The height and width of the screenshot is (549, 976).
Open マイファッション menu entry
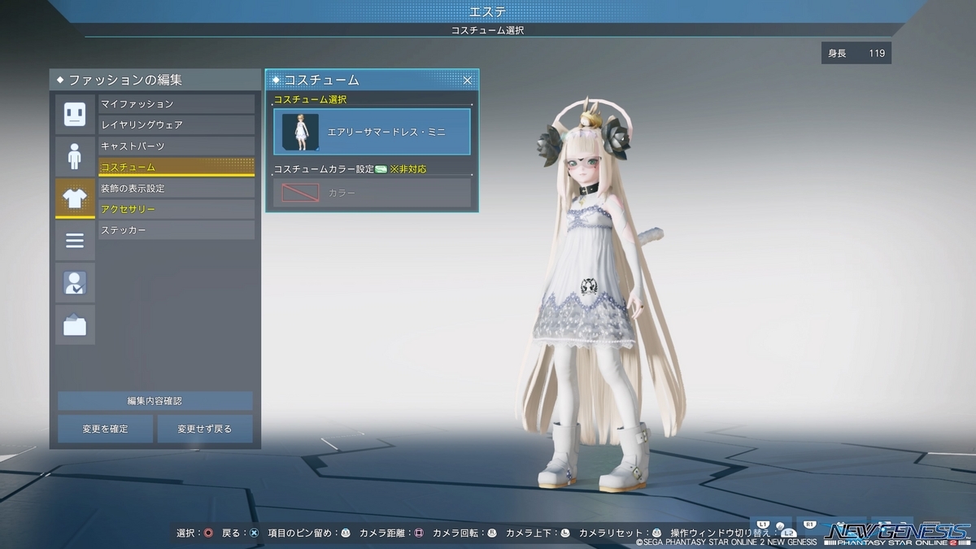point(176,104)
